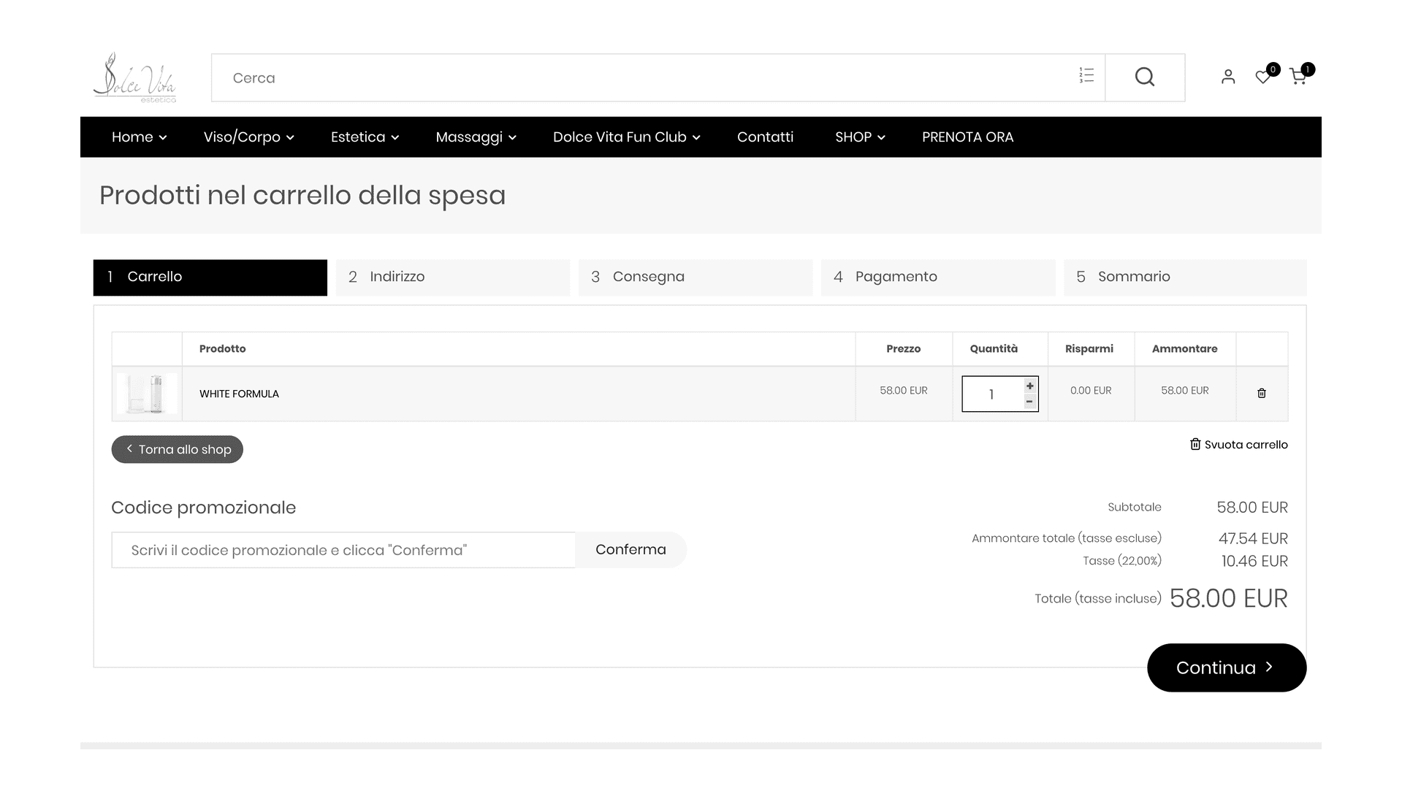
Task: Decrease quantity with the minus stepper
Action: point(1030,402)
